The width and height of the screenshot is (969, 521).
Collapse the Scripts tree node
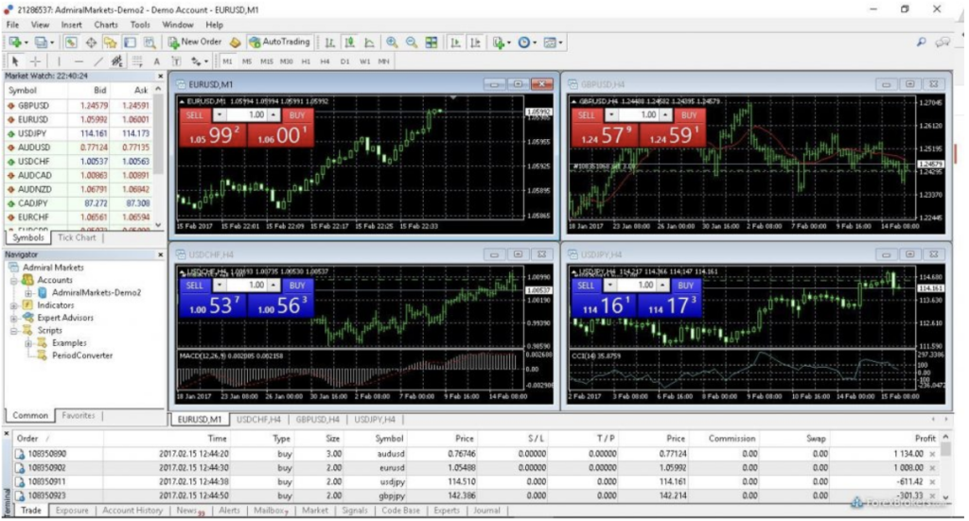coord(14,331)
